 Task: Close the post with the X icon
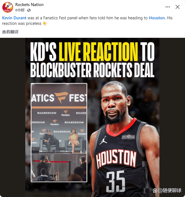(178, 7)
